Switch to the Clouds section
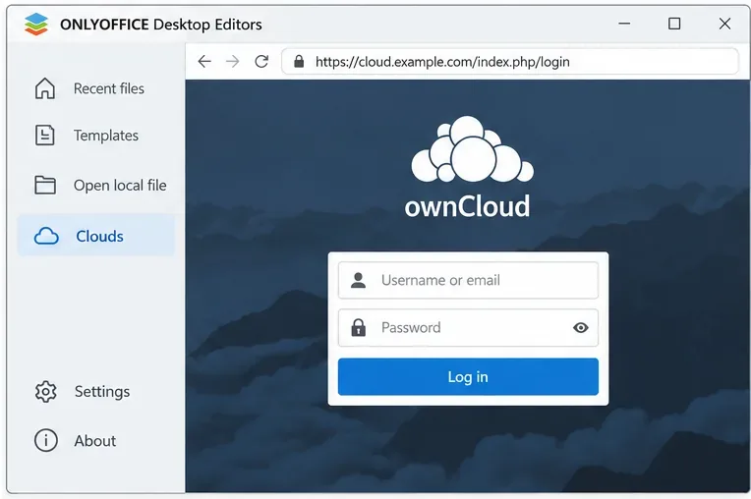751x499 pixels. pyautogui.click(x=96, y=236)
